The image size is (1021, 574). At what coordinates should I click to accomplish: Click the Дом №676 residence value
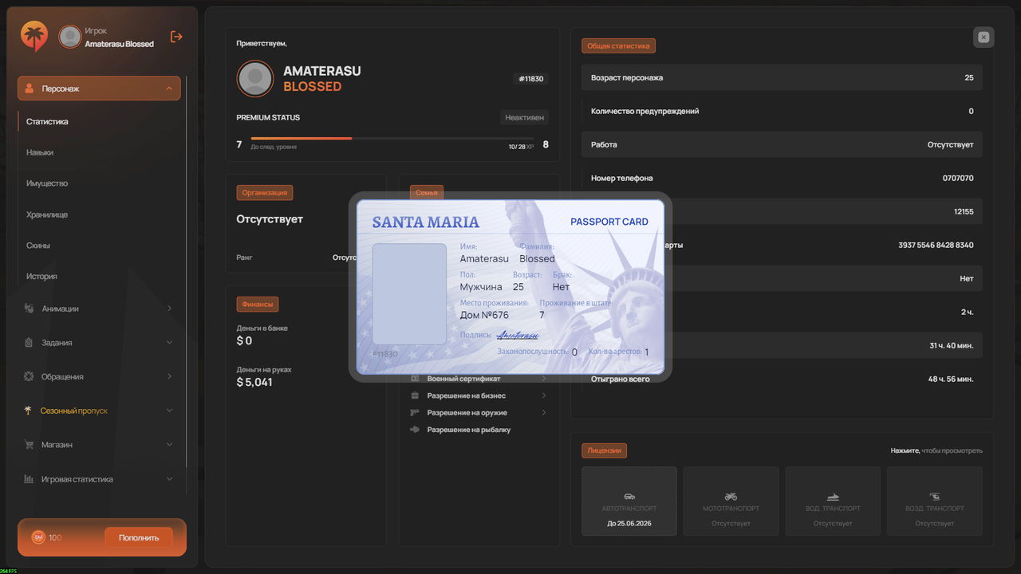tap(484, 315)
